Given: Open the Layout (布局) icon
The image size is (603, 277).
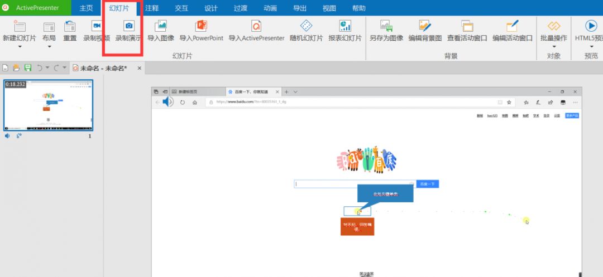Looking at the screenshot, I should click(49, 26).
